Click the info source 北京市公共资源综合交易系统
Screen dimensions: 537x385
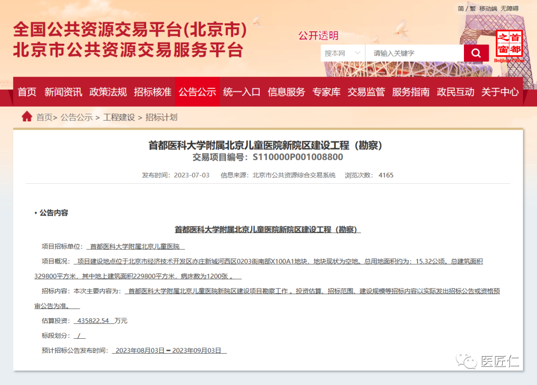coord(294,175)
